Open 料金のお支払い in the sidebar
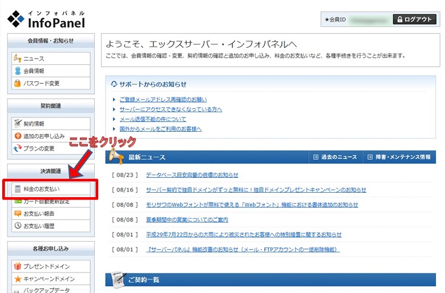 [41, 189]
